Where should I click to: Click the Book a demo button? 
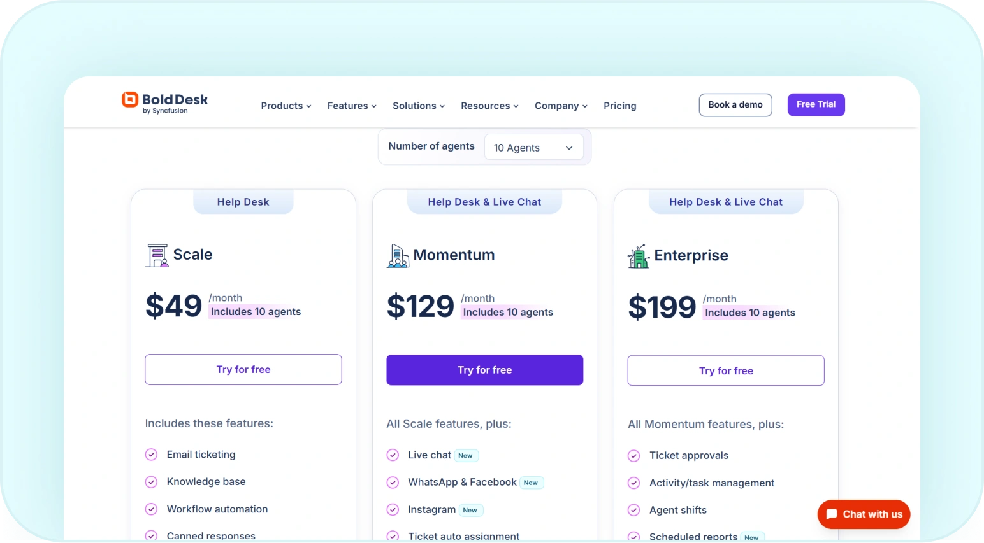click(x=735, y=104)
